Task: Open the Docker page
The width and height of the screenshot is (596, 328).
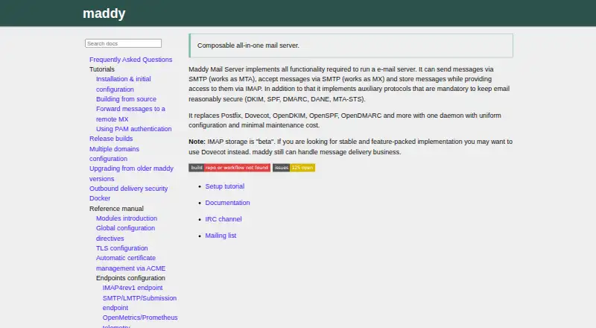Action: pos(100,198)
